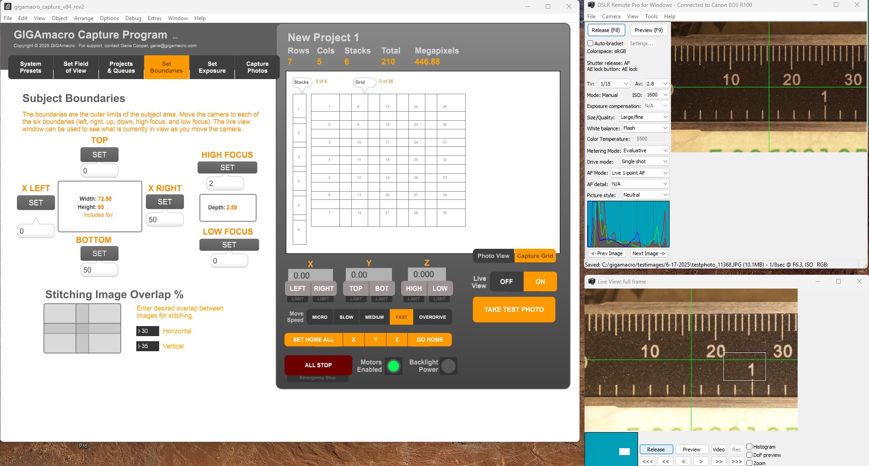869x466 pixels.
Task: Click the histogram graph in DSLR Remote
Action: pos(628,224)
